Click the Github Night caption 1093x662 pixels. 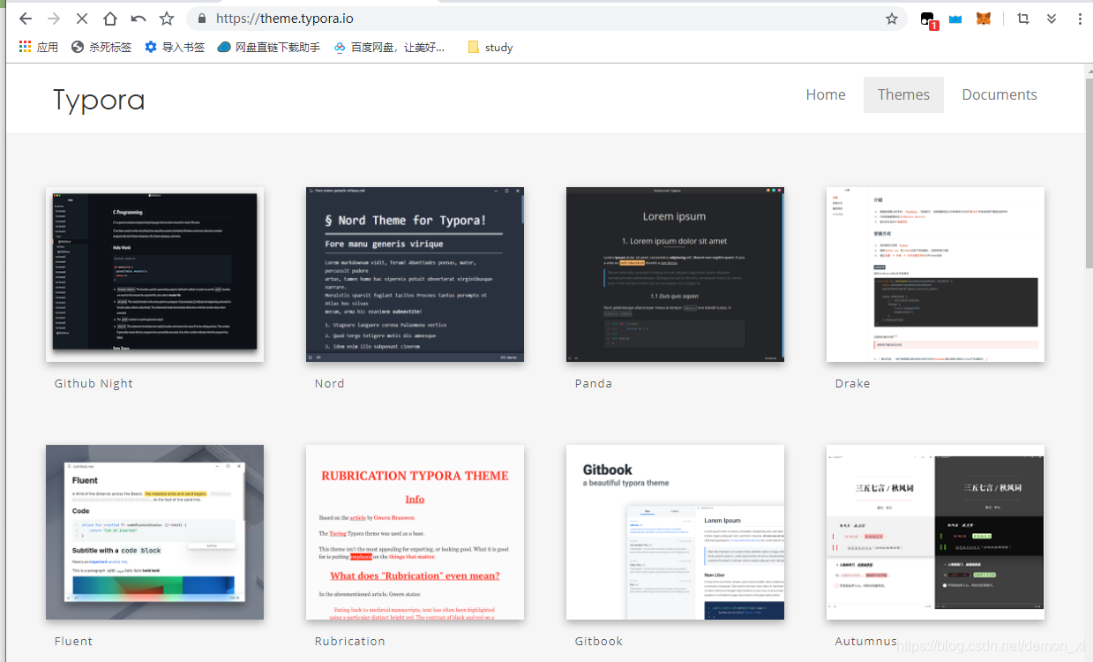[94, 384]
